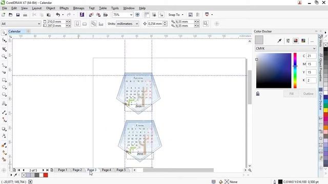Show color viewers in Color Docker

[x=296, y=41]
